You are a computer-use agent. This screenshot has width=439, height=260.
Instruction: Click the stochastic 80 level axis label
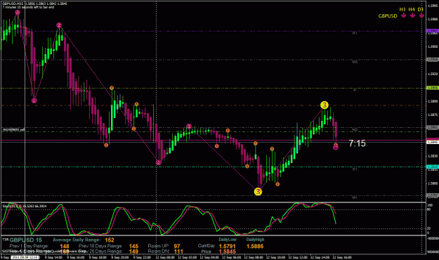tap(429, 209)
